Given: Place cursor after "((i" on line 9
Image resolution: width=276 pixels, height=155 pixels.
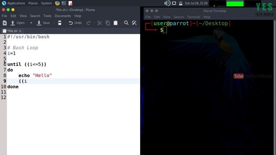Looking at the screenshot, I should point(27,81).
